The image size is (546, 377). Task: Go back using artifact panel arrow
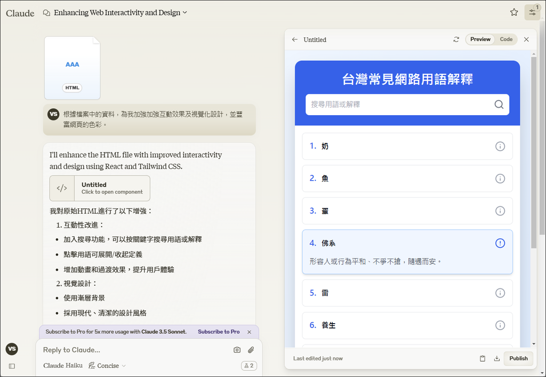click(294, 39)
